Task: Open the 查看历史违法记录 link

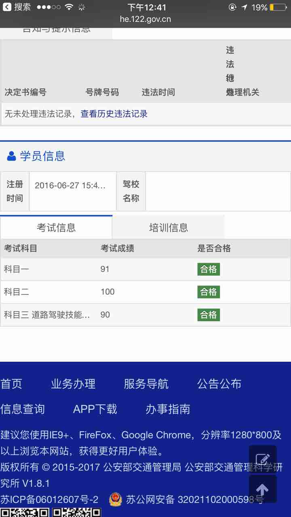Action: 114,114
